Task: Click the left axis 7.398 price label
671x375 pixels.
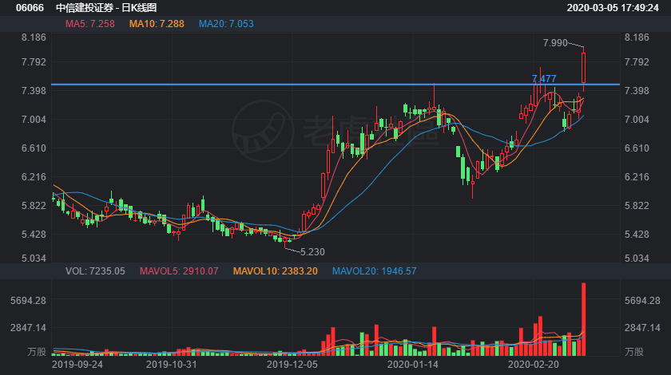Action: [34, 91]
